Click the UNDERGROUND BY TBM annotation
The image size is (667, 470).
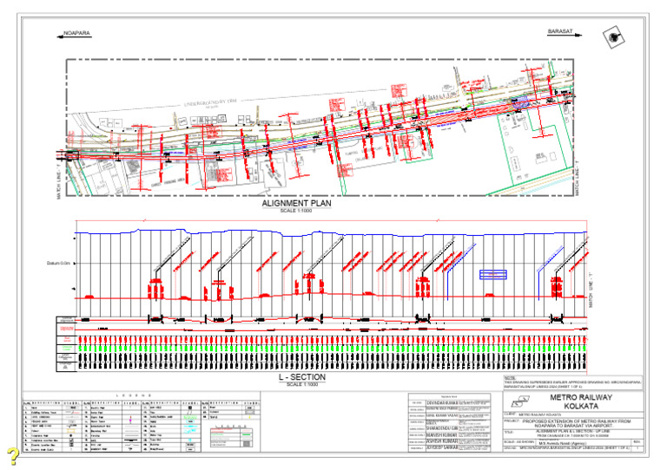pos(210,102)
